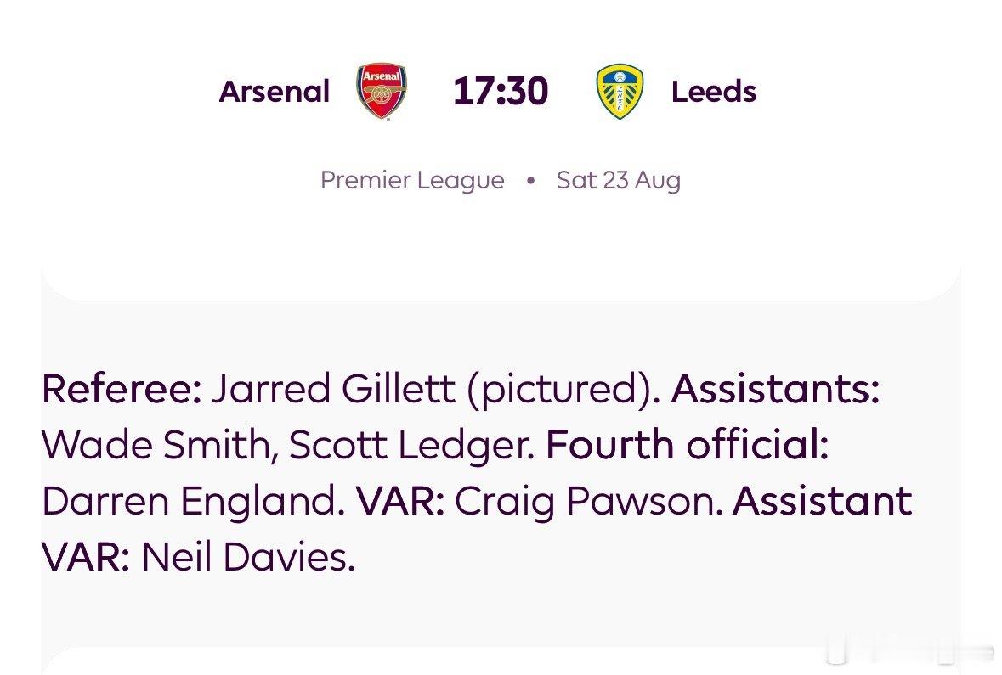Open the Arsenal team name link
Image resolution: width=1002 pixels, height=675 pixels.
coord(275,92)
